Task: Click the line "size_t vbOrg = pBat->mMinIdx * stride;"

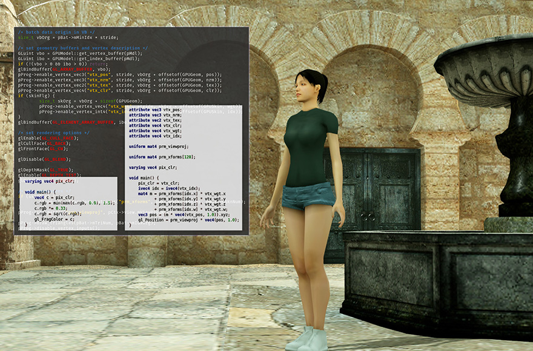Action: pos(68,38)
